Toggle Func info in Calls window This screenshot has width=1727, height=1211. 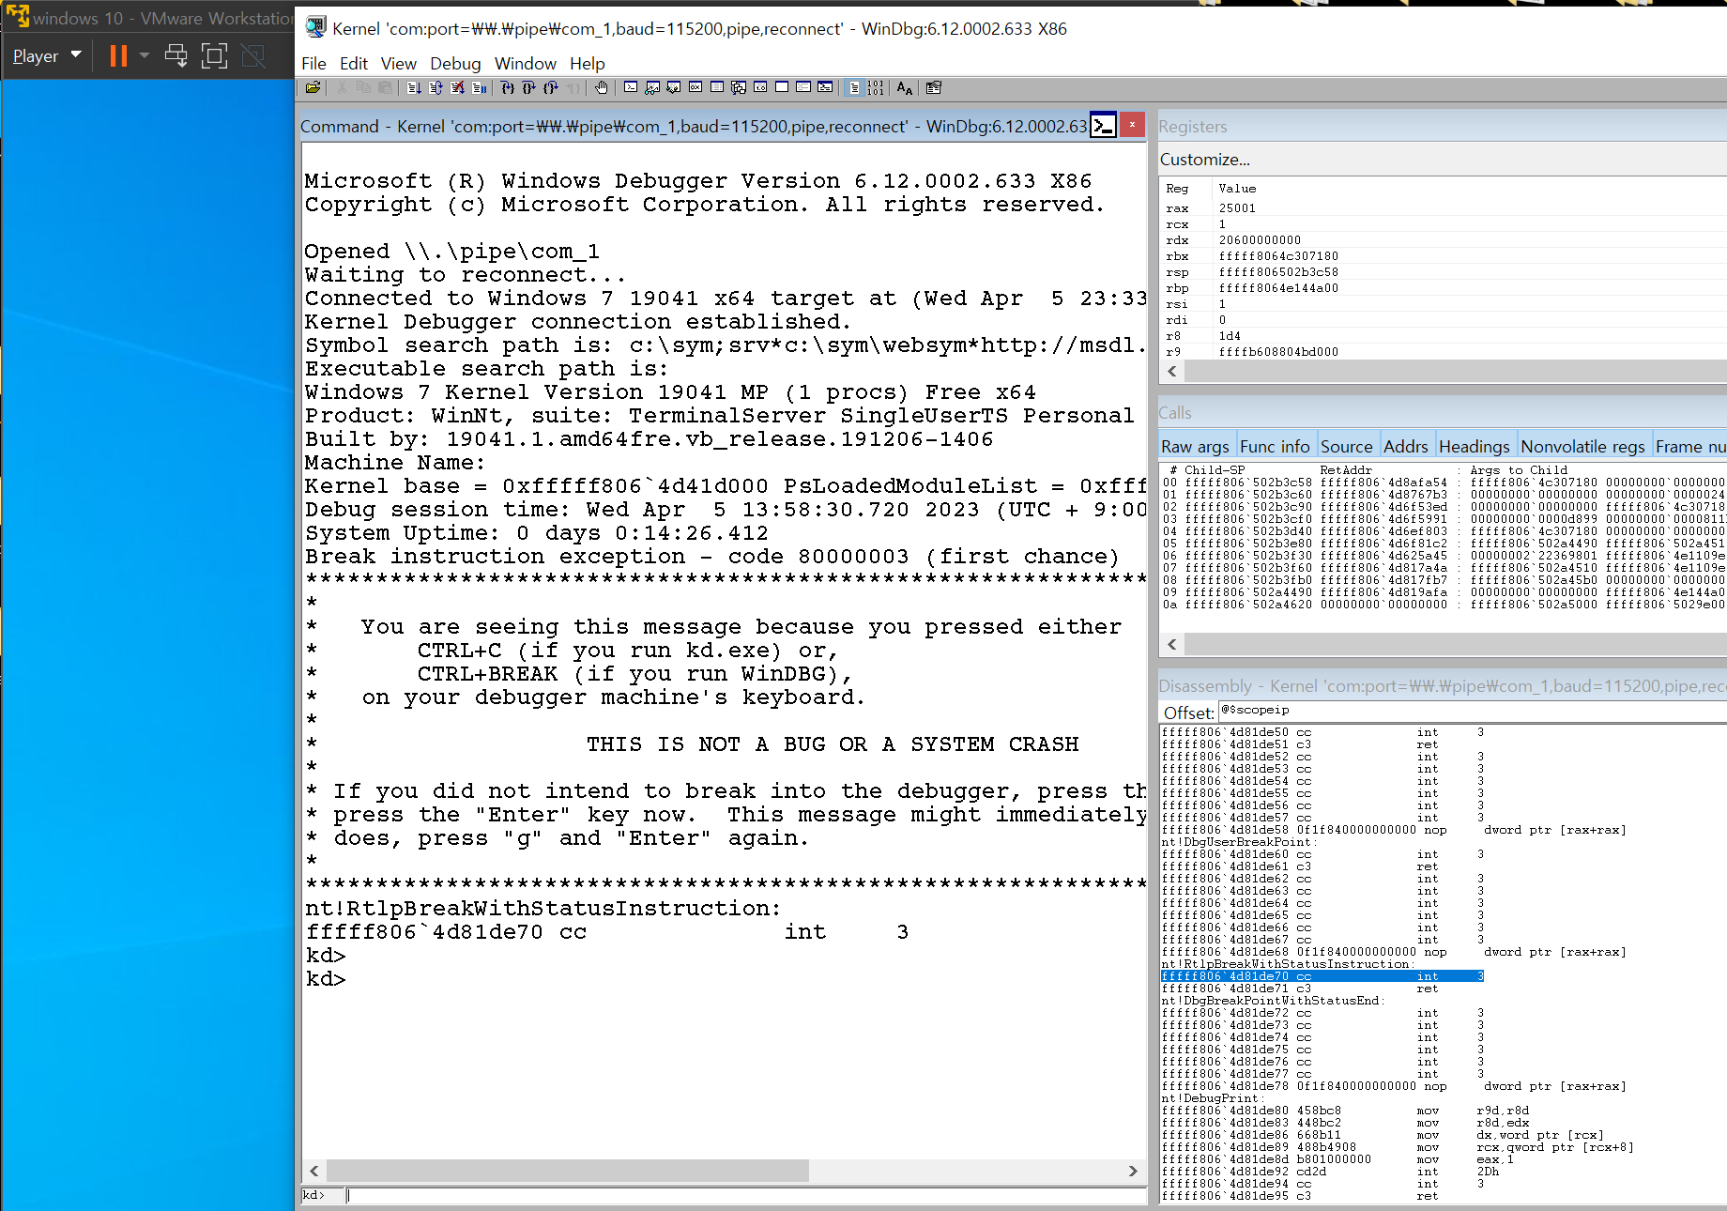[x=1275, y=447]
